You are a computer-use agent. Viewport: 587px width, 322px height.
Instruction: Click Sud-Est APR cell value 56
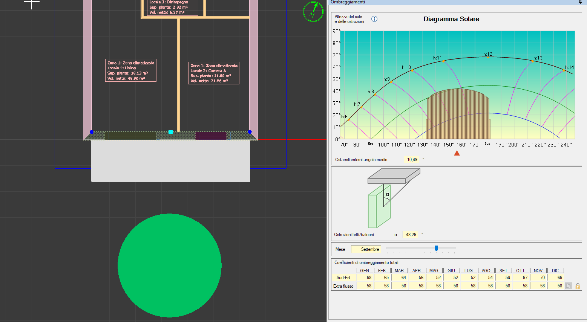pos(417,278)
